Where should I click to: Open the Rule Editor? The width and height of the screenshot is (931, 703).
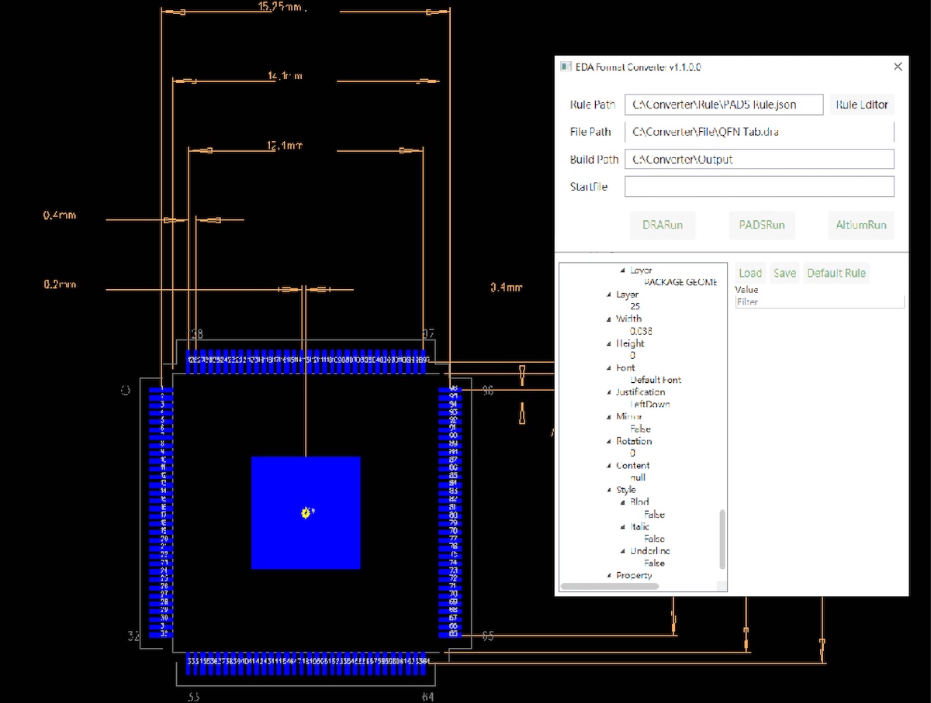pos(862,105)
